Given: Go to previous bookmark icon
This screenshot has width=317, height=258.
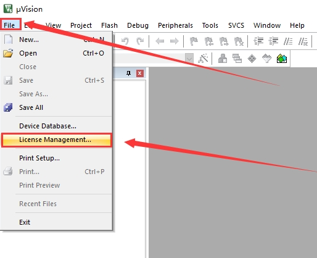Looking at the screenshot, I should [209, 41].
